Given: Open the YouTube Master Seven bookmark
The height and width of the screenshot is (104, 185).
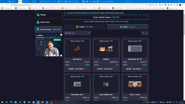Looking at the screenshot, I should click(68, 8).
